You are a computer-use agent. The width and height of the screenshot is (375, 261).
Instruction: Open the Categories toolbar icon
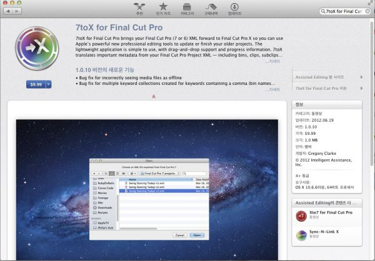187,9
